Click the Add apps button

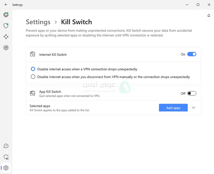[x=173, y=108]
